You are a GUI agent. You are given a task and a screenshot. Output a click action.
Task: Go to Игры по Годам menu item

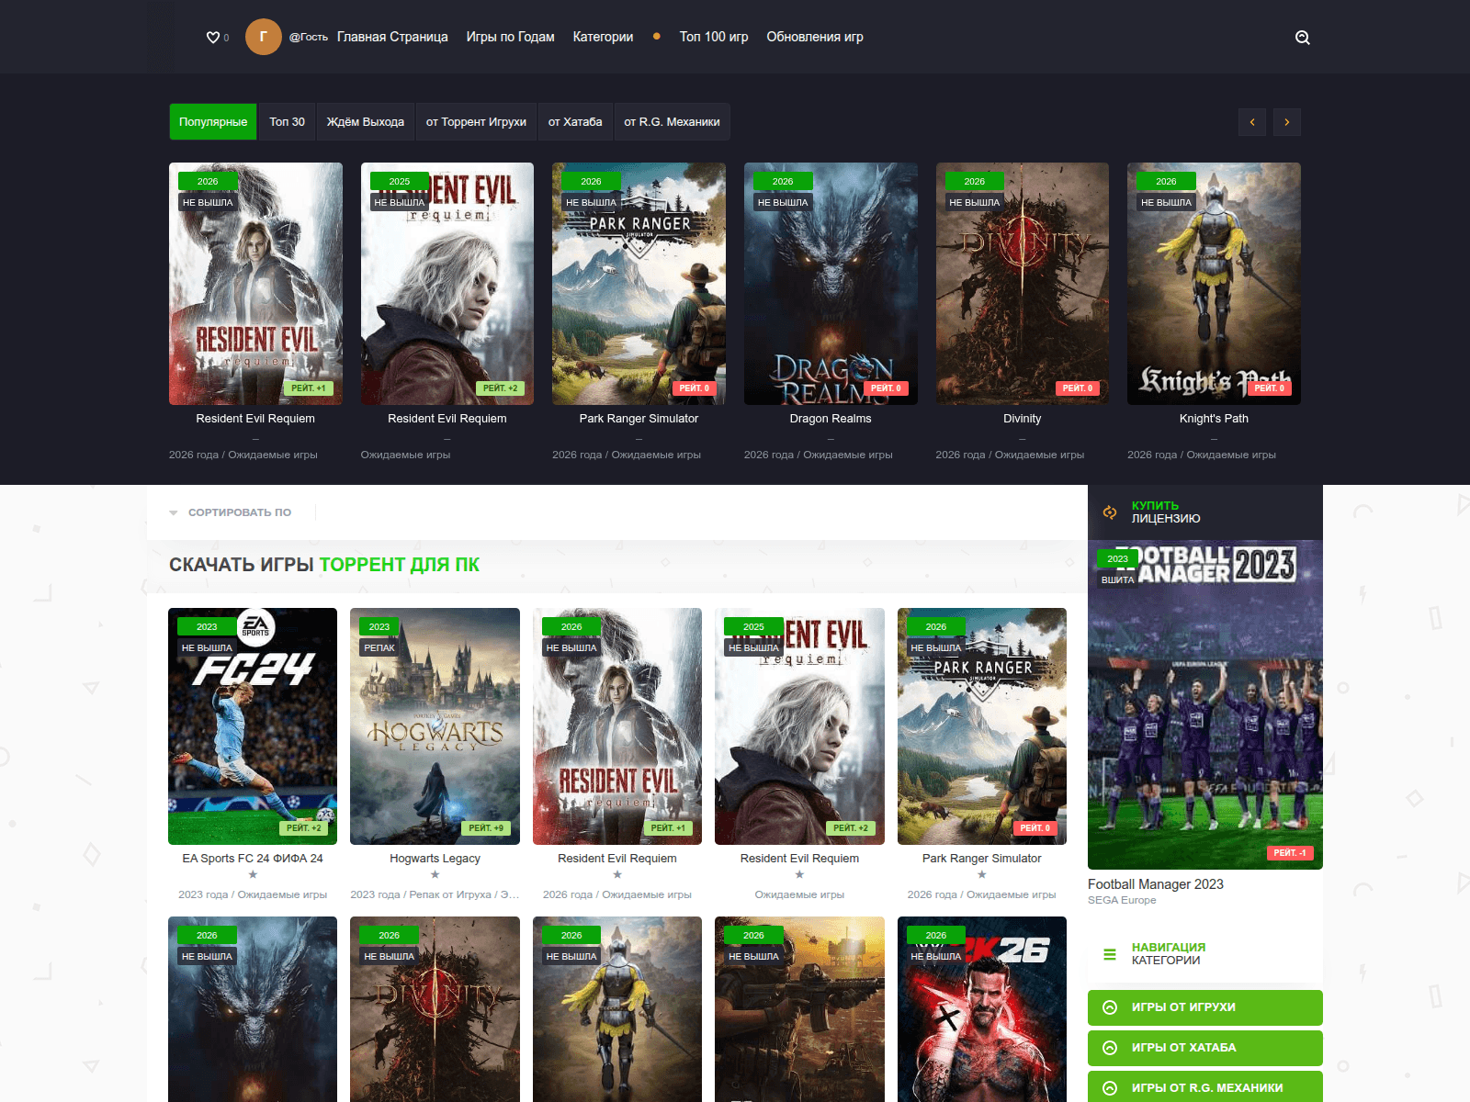click(510, 37)
